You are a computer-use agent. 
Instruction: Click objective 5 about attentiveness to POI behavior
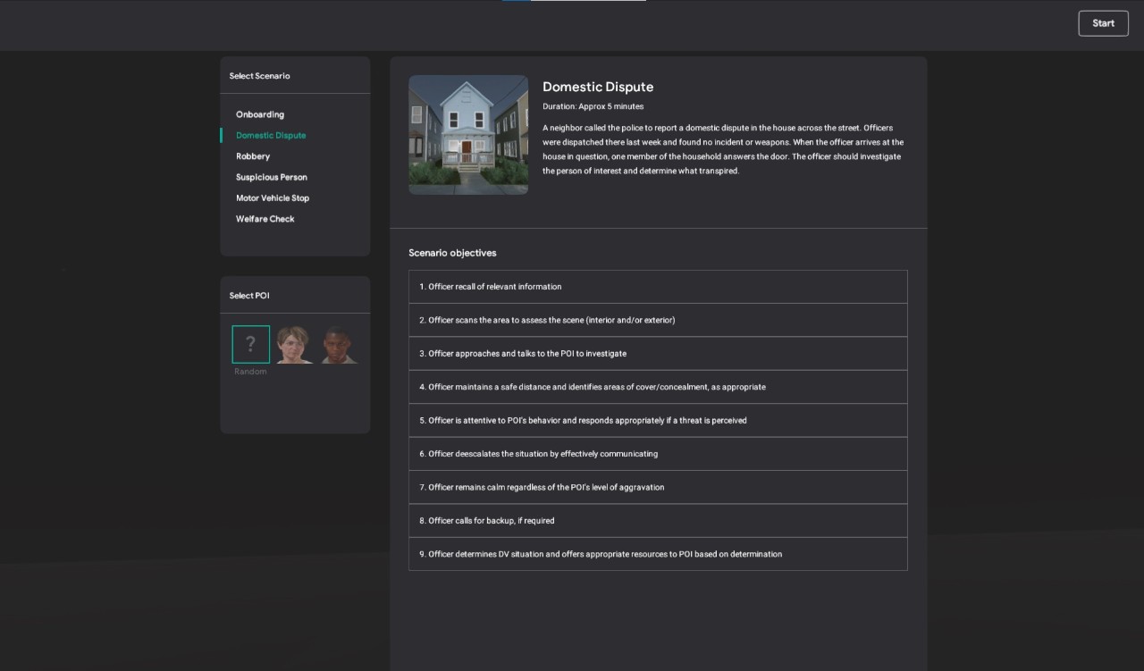pos(658,421)
